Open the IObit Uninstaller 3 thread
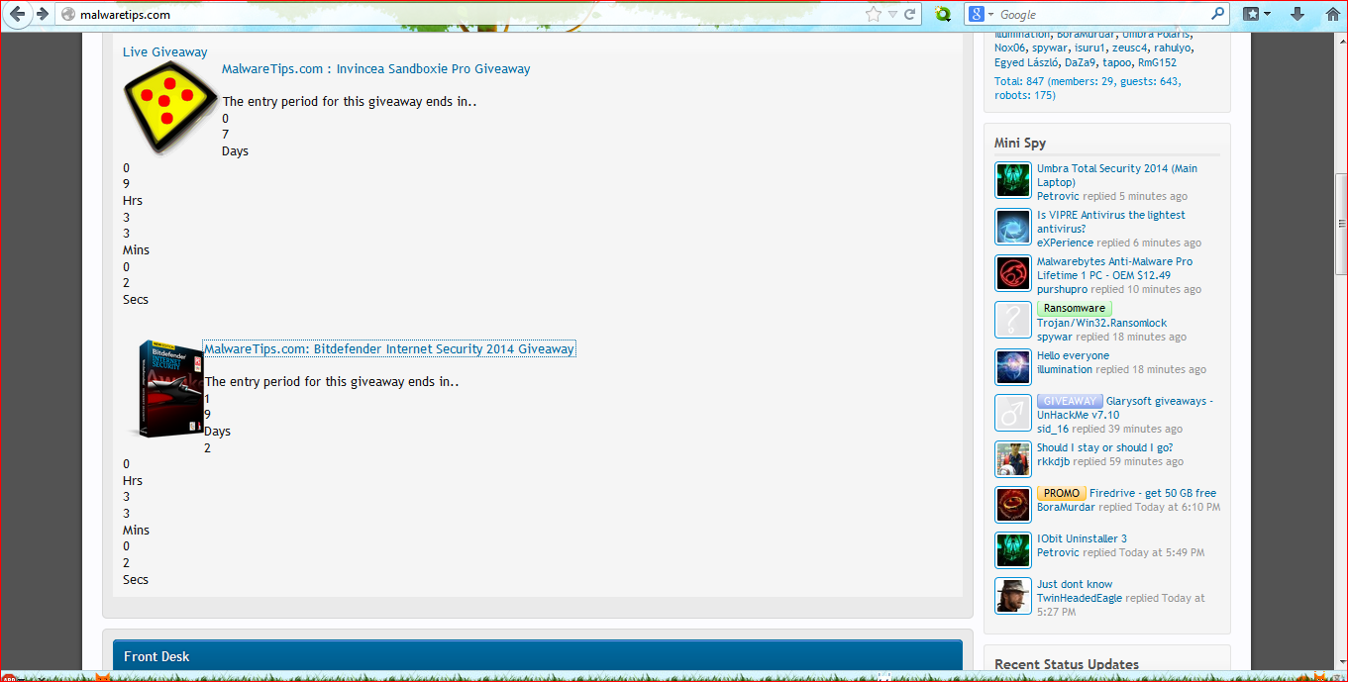 pyautogui.click(x=1082, y=538)
